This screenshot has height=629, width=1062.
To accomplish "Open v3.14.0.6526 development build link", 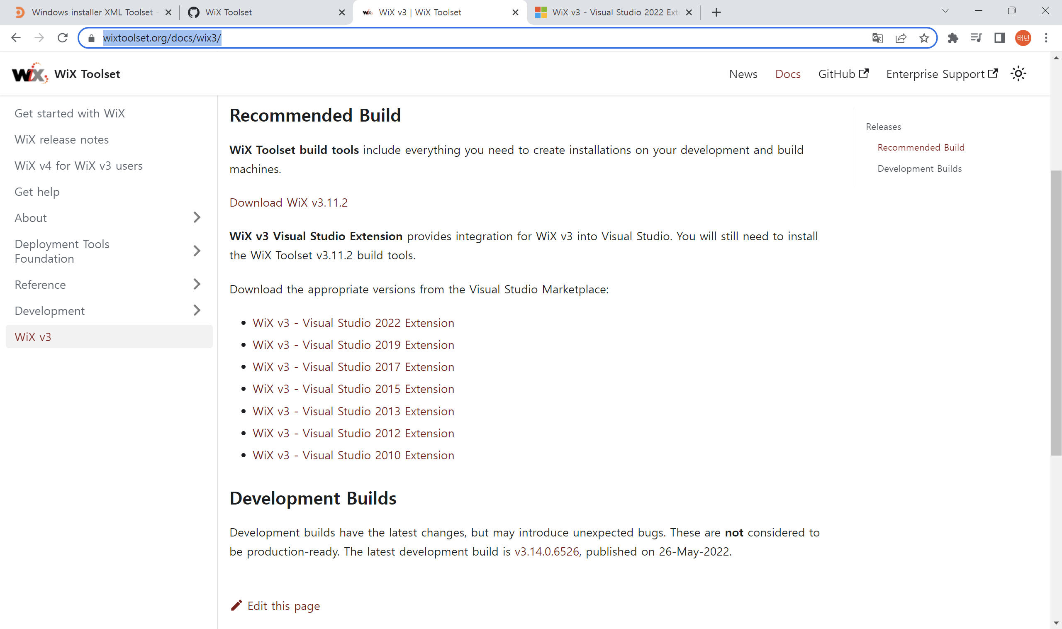I will [546, 551].
